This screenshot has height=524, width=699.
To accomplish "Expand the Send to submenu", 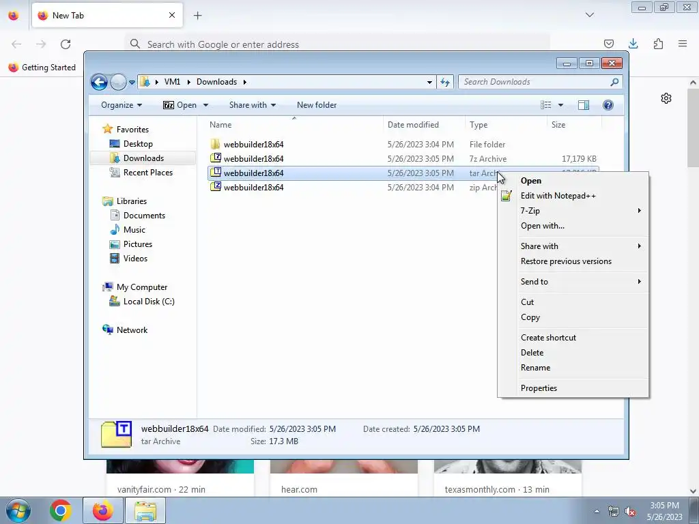I will tap(573, 282).
